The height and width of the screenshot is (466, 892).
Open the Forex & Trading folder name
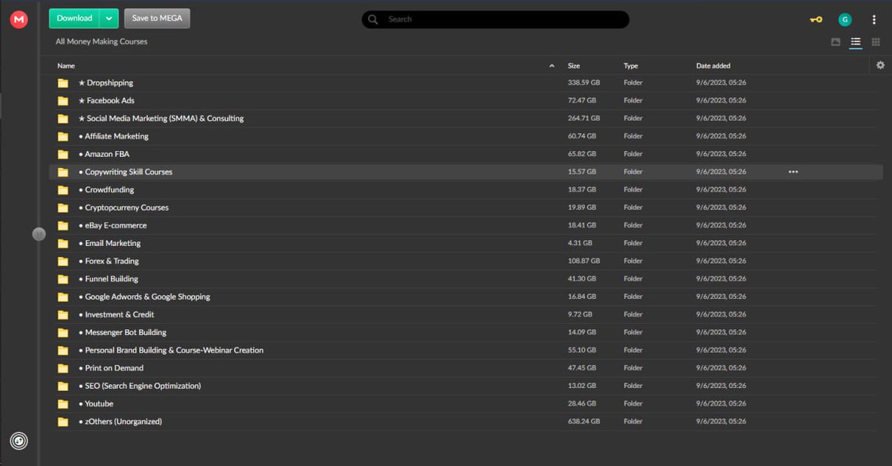click(109, 261)
